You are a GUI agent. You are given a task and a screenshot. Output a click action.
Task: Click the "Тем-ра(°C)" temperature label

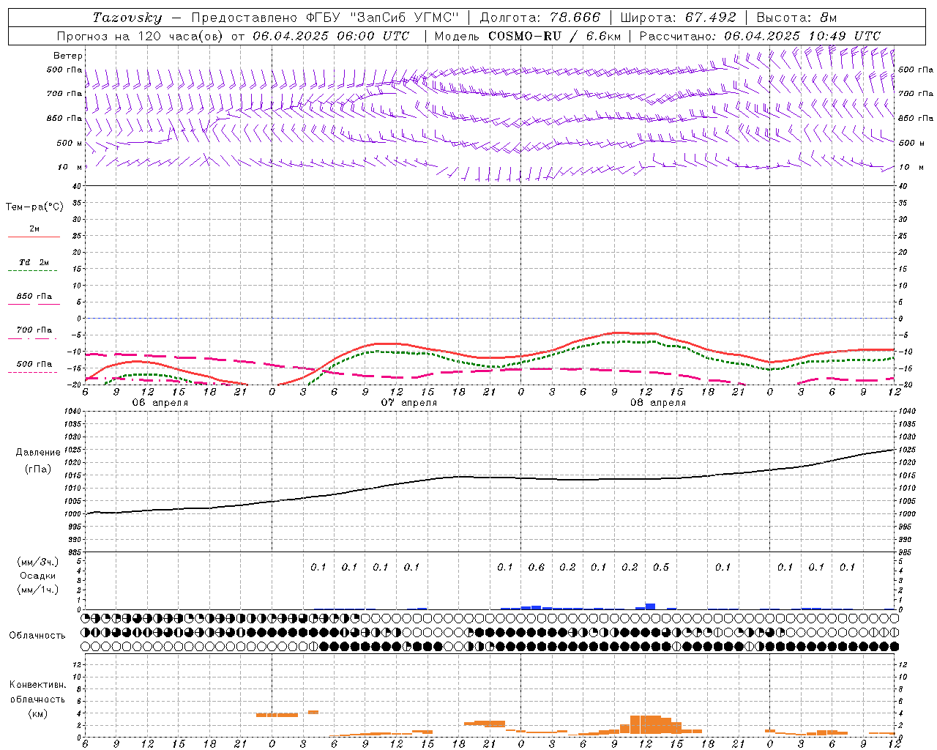coord(34,207)
